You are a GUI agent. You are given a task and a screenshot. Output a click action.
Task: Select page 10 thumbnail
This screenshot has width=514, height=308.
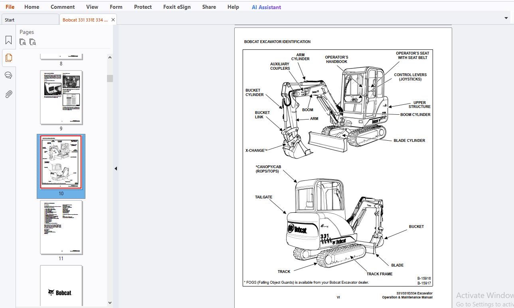click(61, 163)
